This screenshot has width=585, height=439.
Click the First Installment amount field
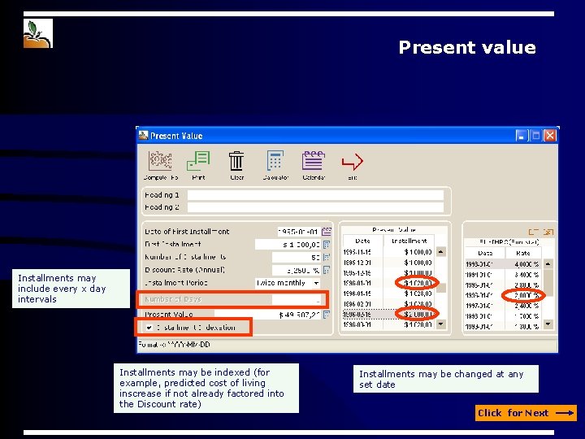pyautogui.click(x=288, y=245)
